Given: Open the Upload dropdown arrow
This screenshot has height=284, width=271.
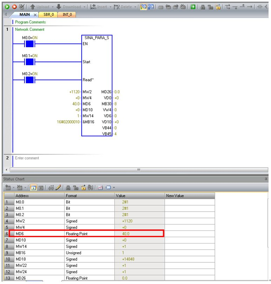Looking at the screenshot, I should click(x=53, y=7).
